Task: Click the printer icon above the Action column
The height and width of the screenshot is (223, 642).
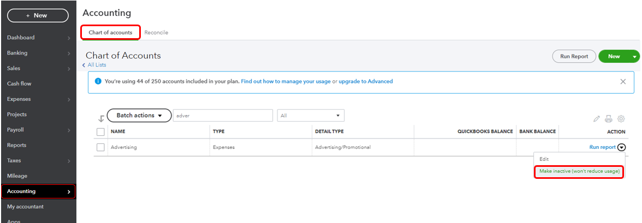Action: click(608, 119)
